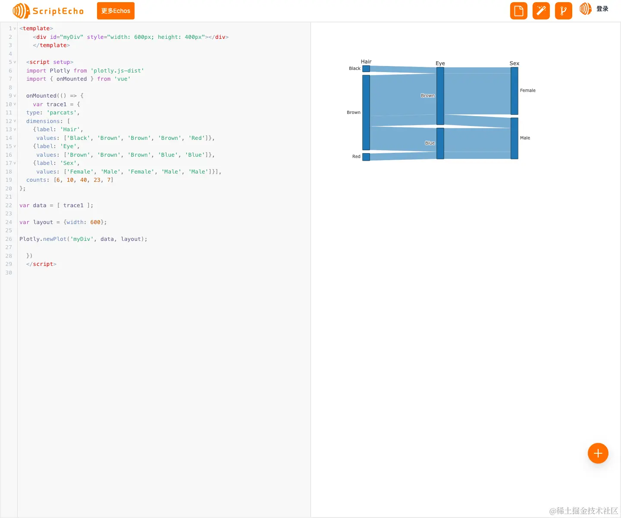Click the Male sex category bar
The height and width of the screenshot is (518, 621).
click(514, 139)
